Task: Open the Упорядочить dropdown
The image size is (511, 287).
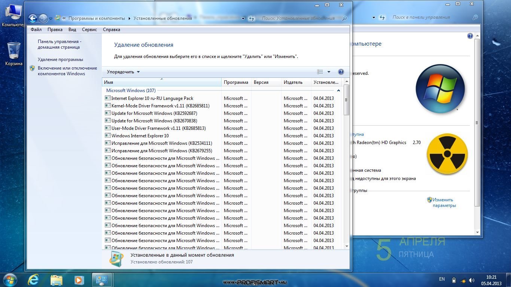Action: pos(123,72)
